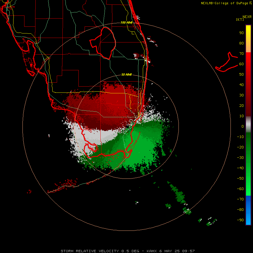Screen dimensions: 253x253
Task: Click the 50 NMI range ring label
Action: [126, 74]
